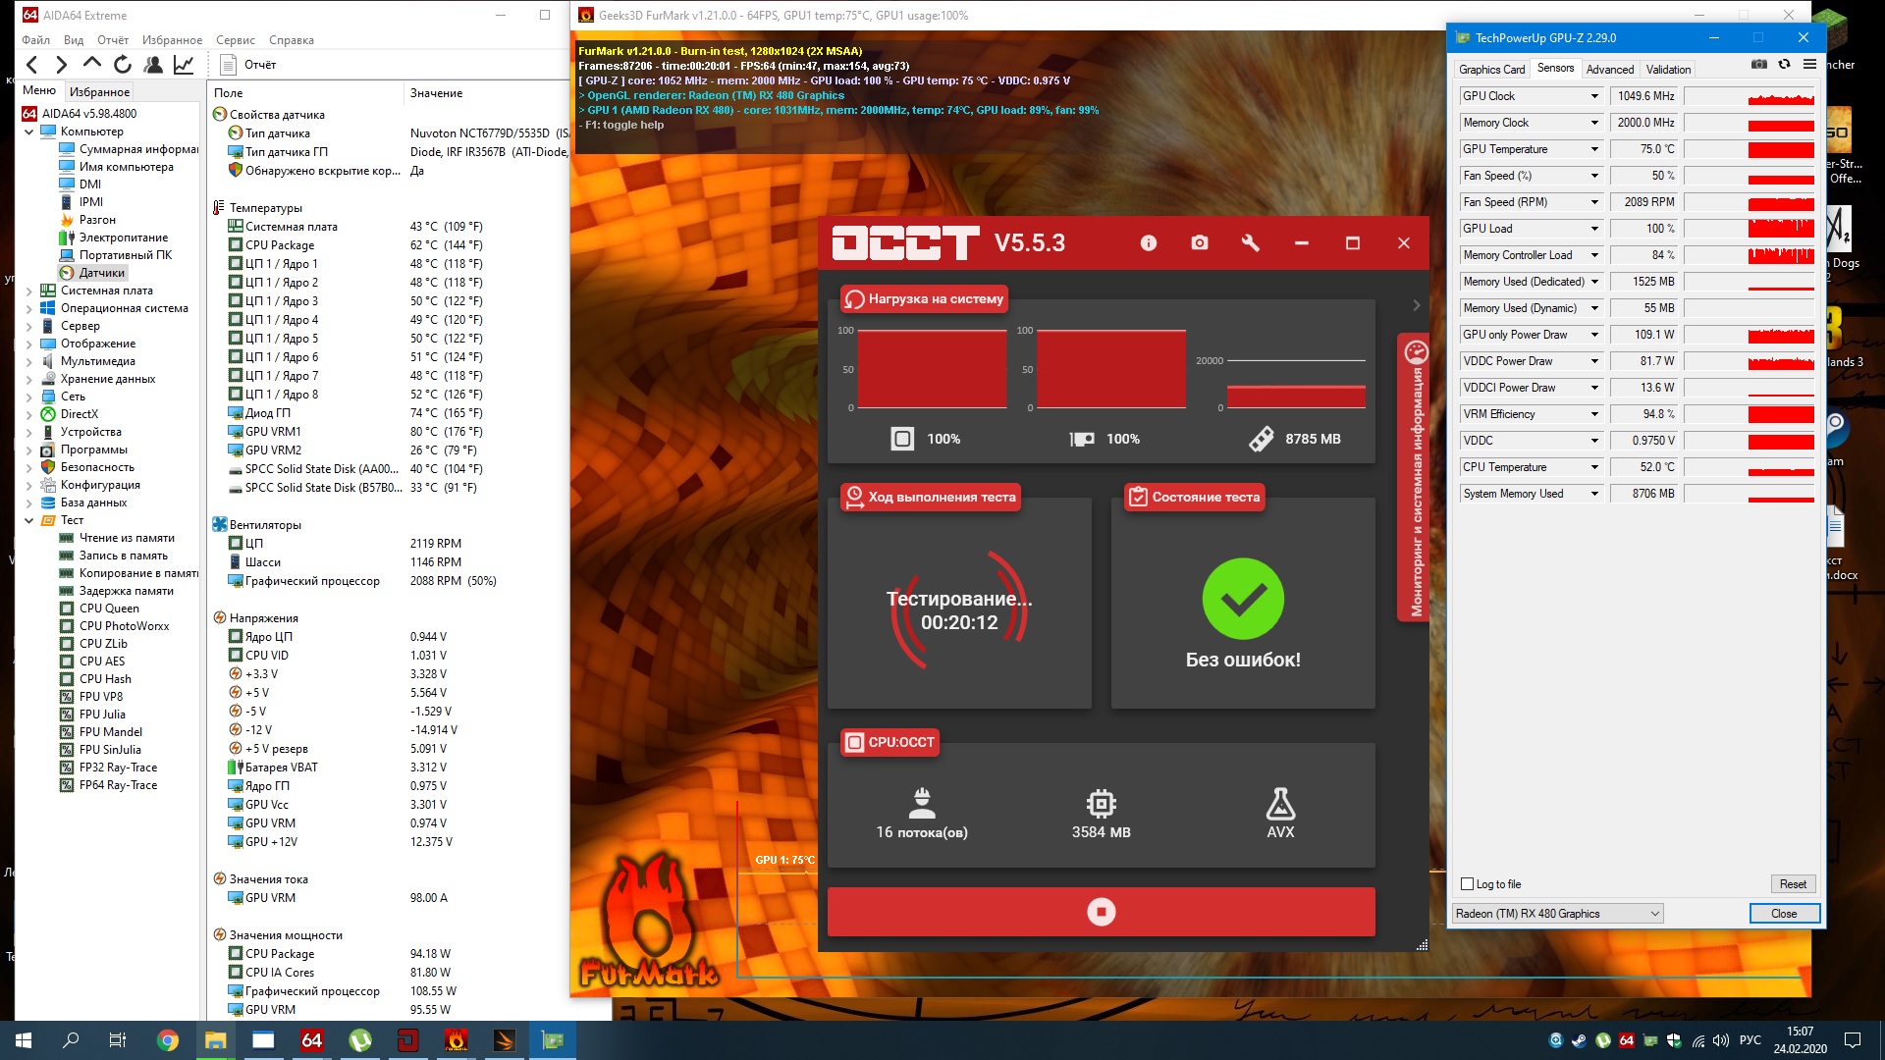Open AIDA64 Сервис menu

tap(236, 40)
